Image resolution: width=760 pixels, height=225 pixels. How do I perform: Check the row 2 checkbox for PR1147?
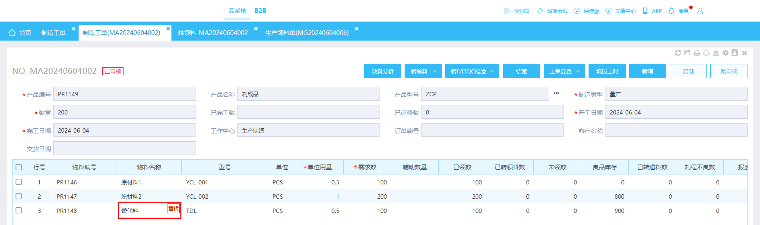(19, 196)
